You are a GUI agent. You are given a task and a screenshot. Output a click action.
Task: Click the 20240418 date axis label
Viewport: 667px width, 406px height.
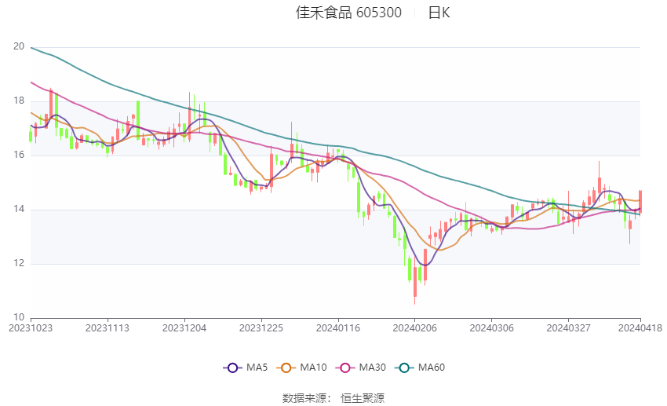tap(640, 328)
